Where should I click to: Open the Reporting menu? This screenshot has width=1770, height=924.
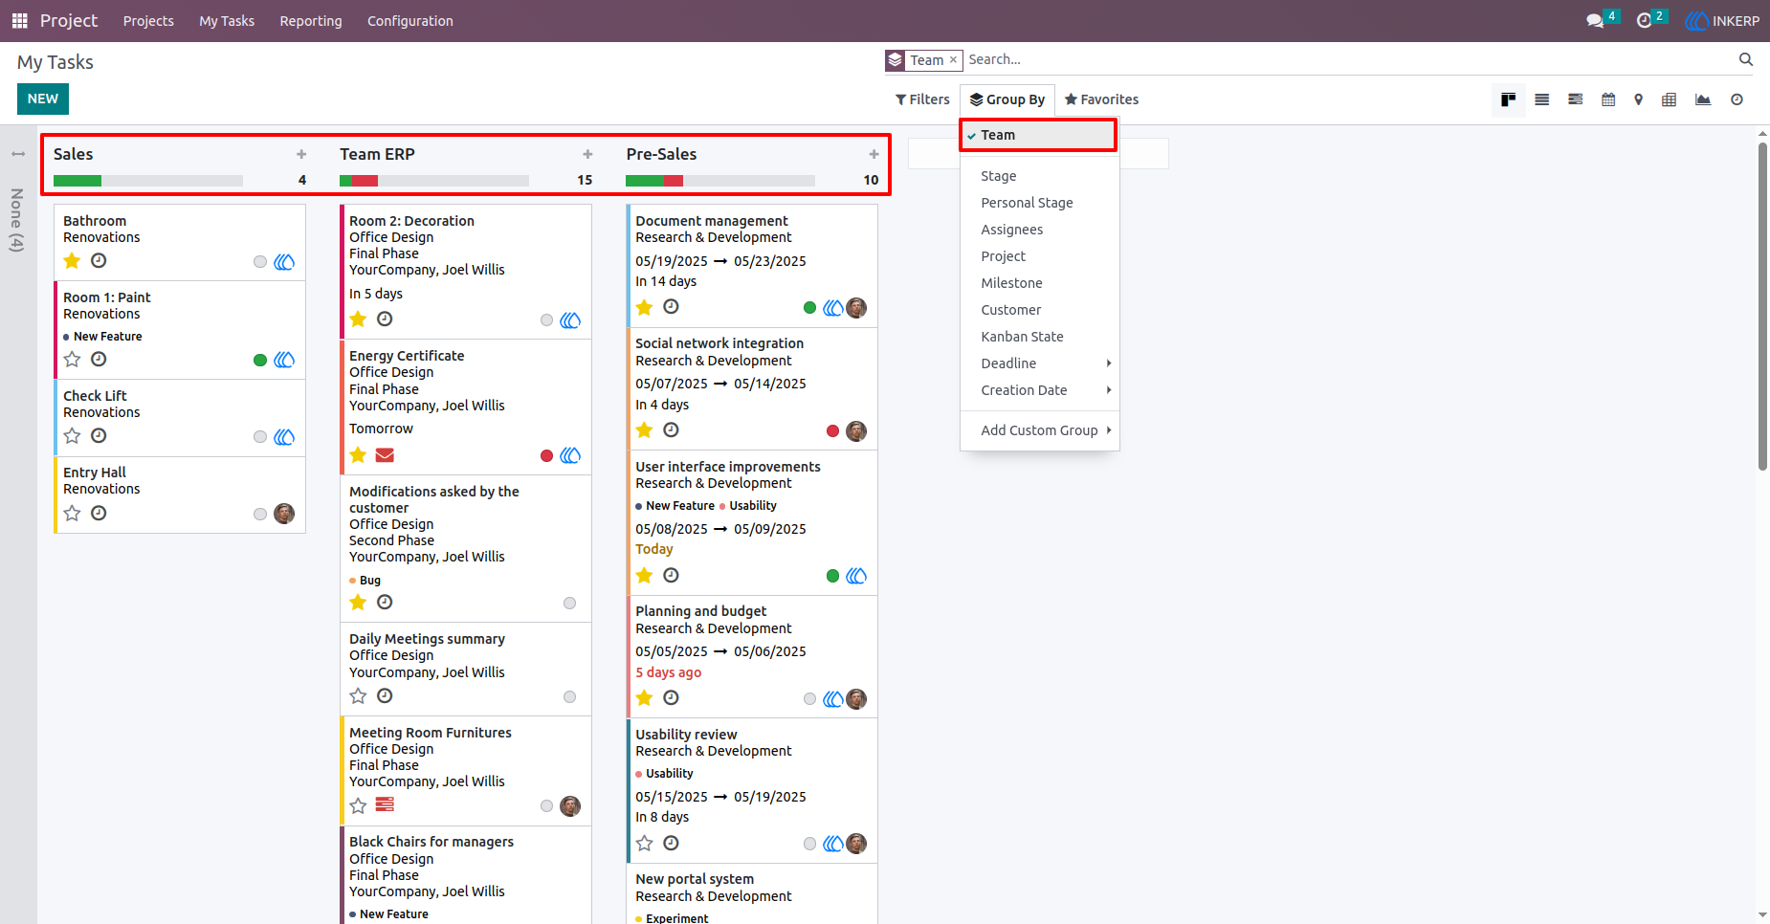pos(311,21)
